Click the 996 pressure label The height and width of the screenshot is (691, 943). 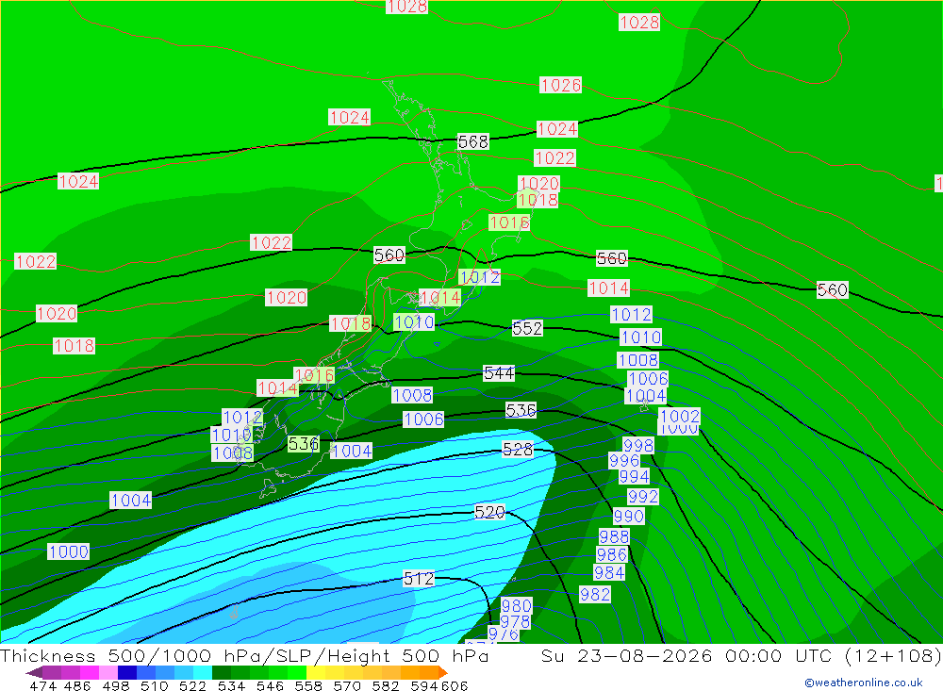coord(624,461)
